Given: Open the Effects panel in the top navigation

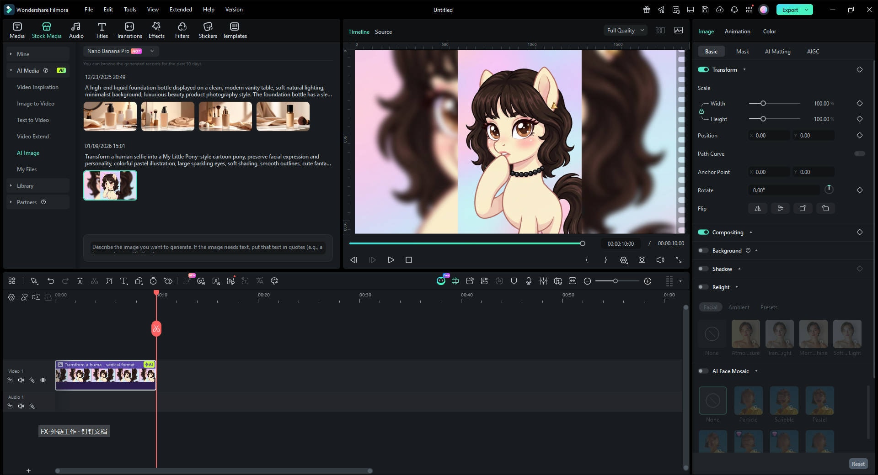Looking at the screenshot, I should click(x=156, y=30).
